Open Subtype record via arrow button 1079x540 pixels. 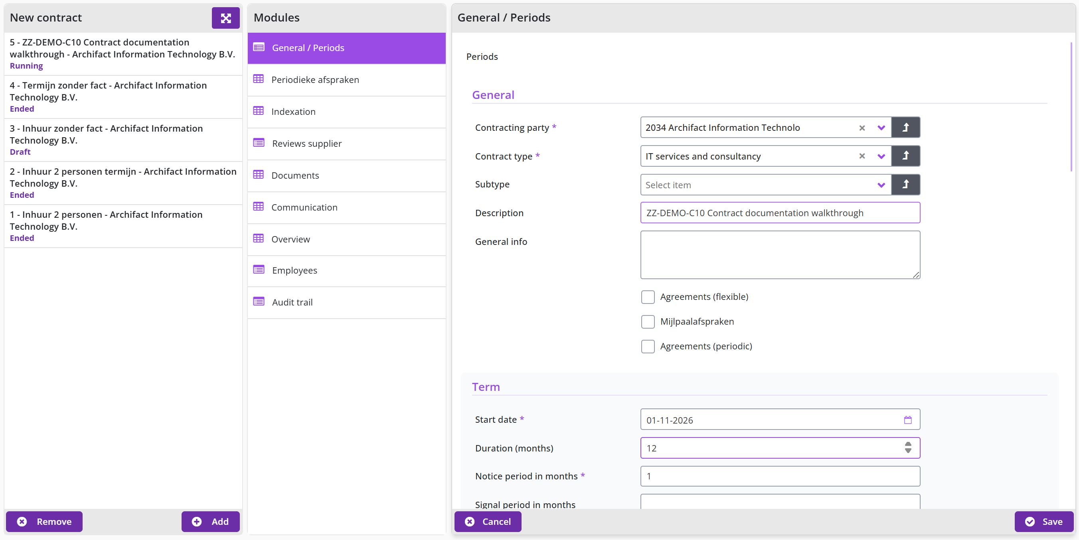(905, 185)
